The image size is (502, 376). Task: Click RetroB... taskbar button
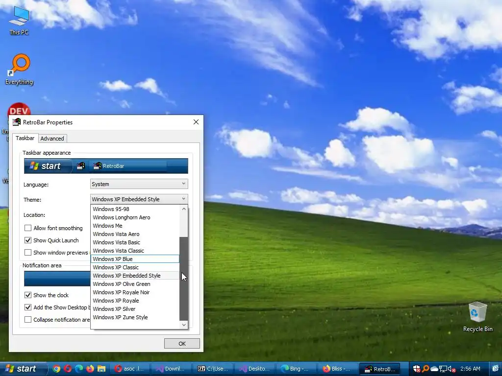tap(380, 369)
